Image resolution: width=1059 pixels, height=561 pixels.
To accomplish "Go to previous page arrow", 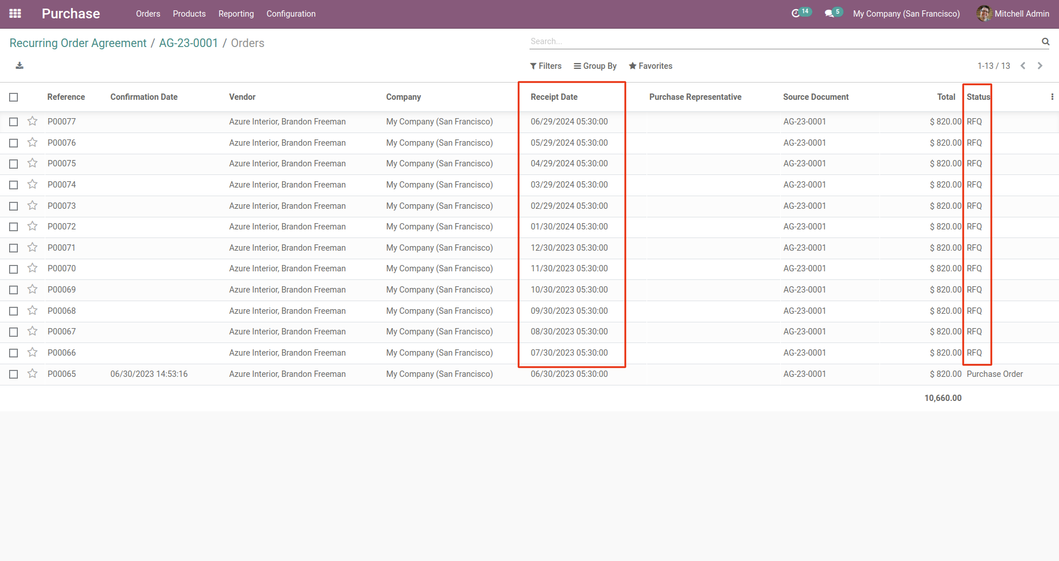I will tap(1023, 66).
